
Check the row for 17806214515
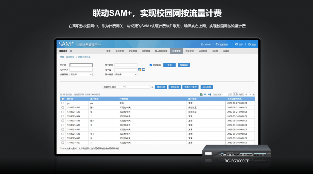pos(63,121)
